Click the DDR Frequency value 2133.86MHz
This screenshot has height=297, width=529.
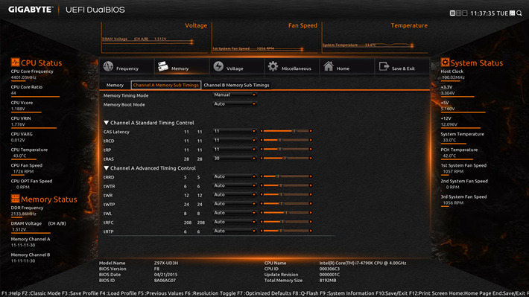click(24, 214)
